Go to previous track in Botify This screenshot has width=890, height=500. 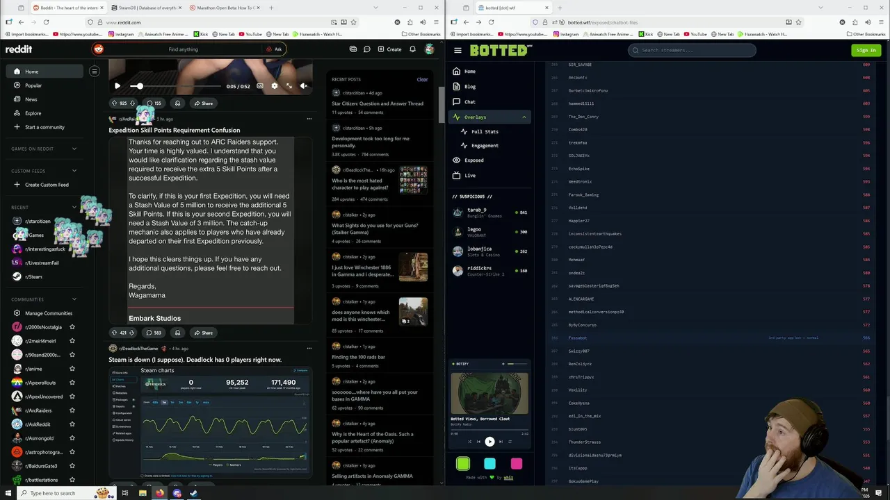point(478,442)
